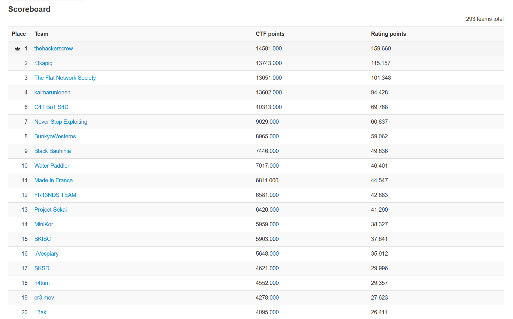The width and height of the screenshot is (513, 319).
Task: Click Never Stop Exploiting team link
Action: tap(61, 122)
